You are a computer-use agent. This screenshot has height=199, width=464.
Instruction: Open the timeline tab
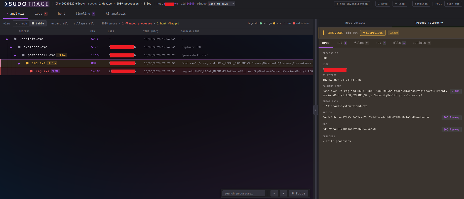[85, 14]
